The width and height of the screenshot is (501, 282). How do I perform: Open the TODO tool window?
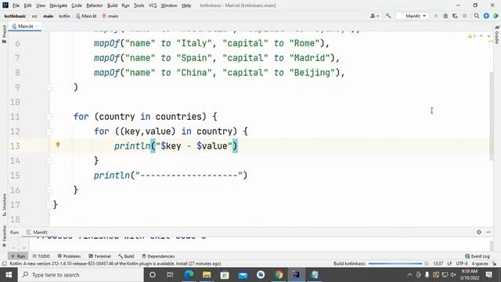click(41, 256)
